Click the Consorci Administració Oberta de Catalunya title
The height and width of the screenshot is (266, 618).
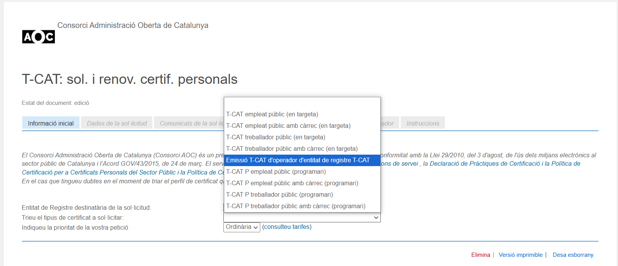[133, 25]
